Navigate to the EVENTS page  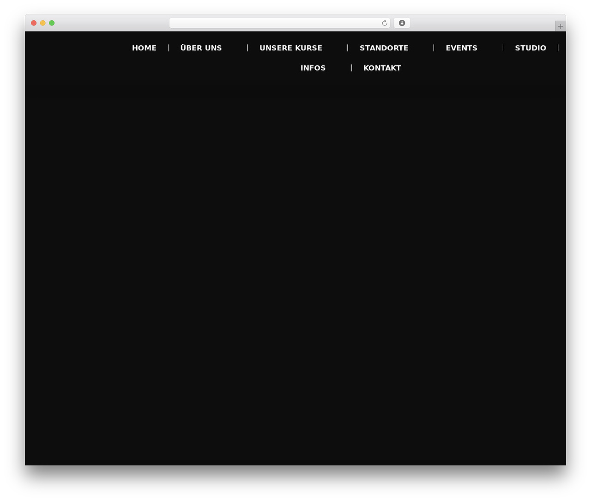point(461,48)
